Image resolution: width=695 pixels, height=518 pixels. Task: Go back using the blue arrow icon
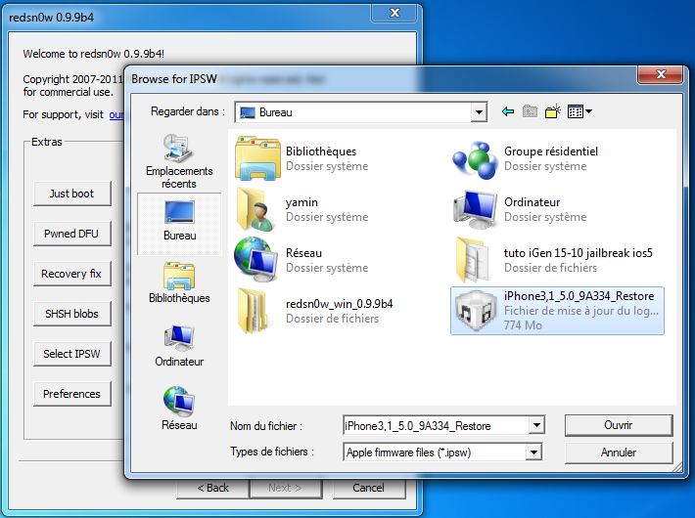coord(508,111)
